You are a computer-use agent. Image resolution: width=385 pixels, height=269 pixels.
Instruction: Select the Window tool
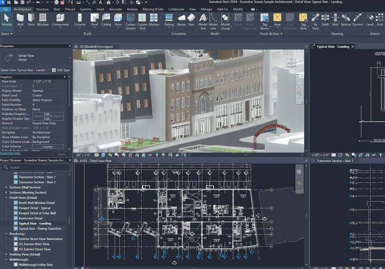pyautogui.click(x=43, y=20)
